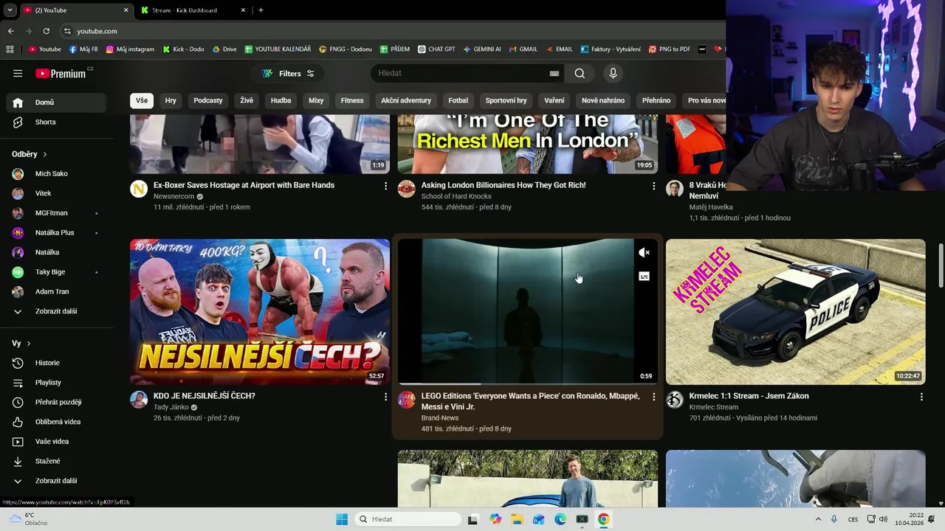Open the Krmelec police car stream thumbnail
The width and height of the screenshot is (945, 531).
click(795, 312)
